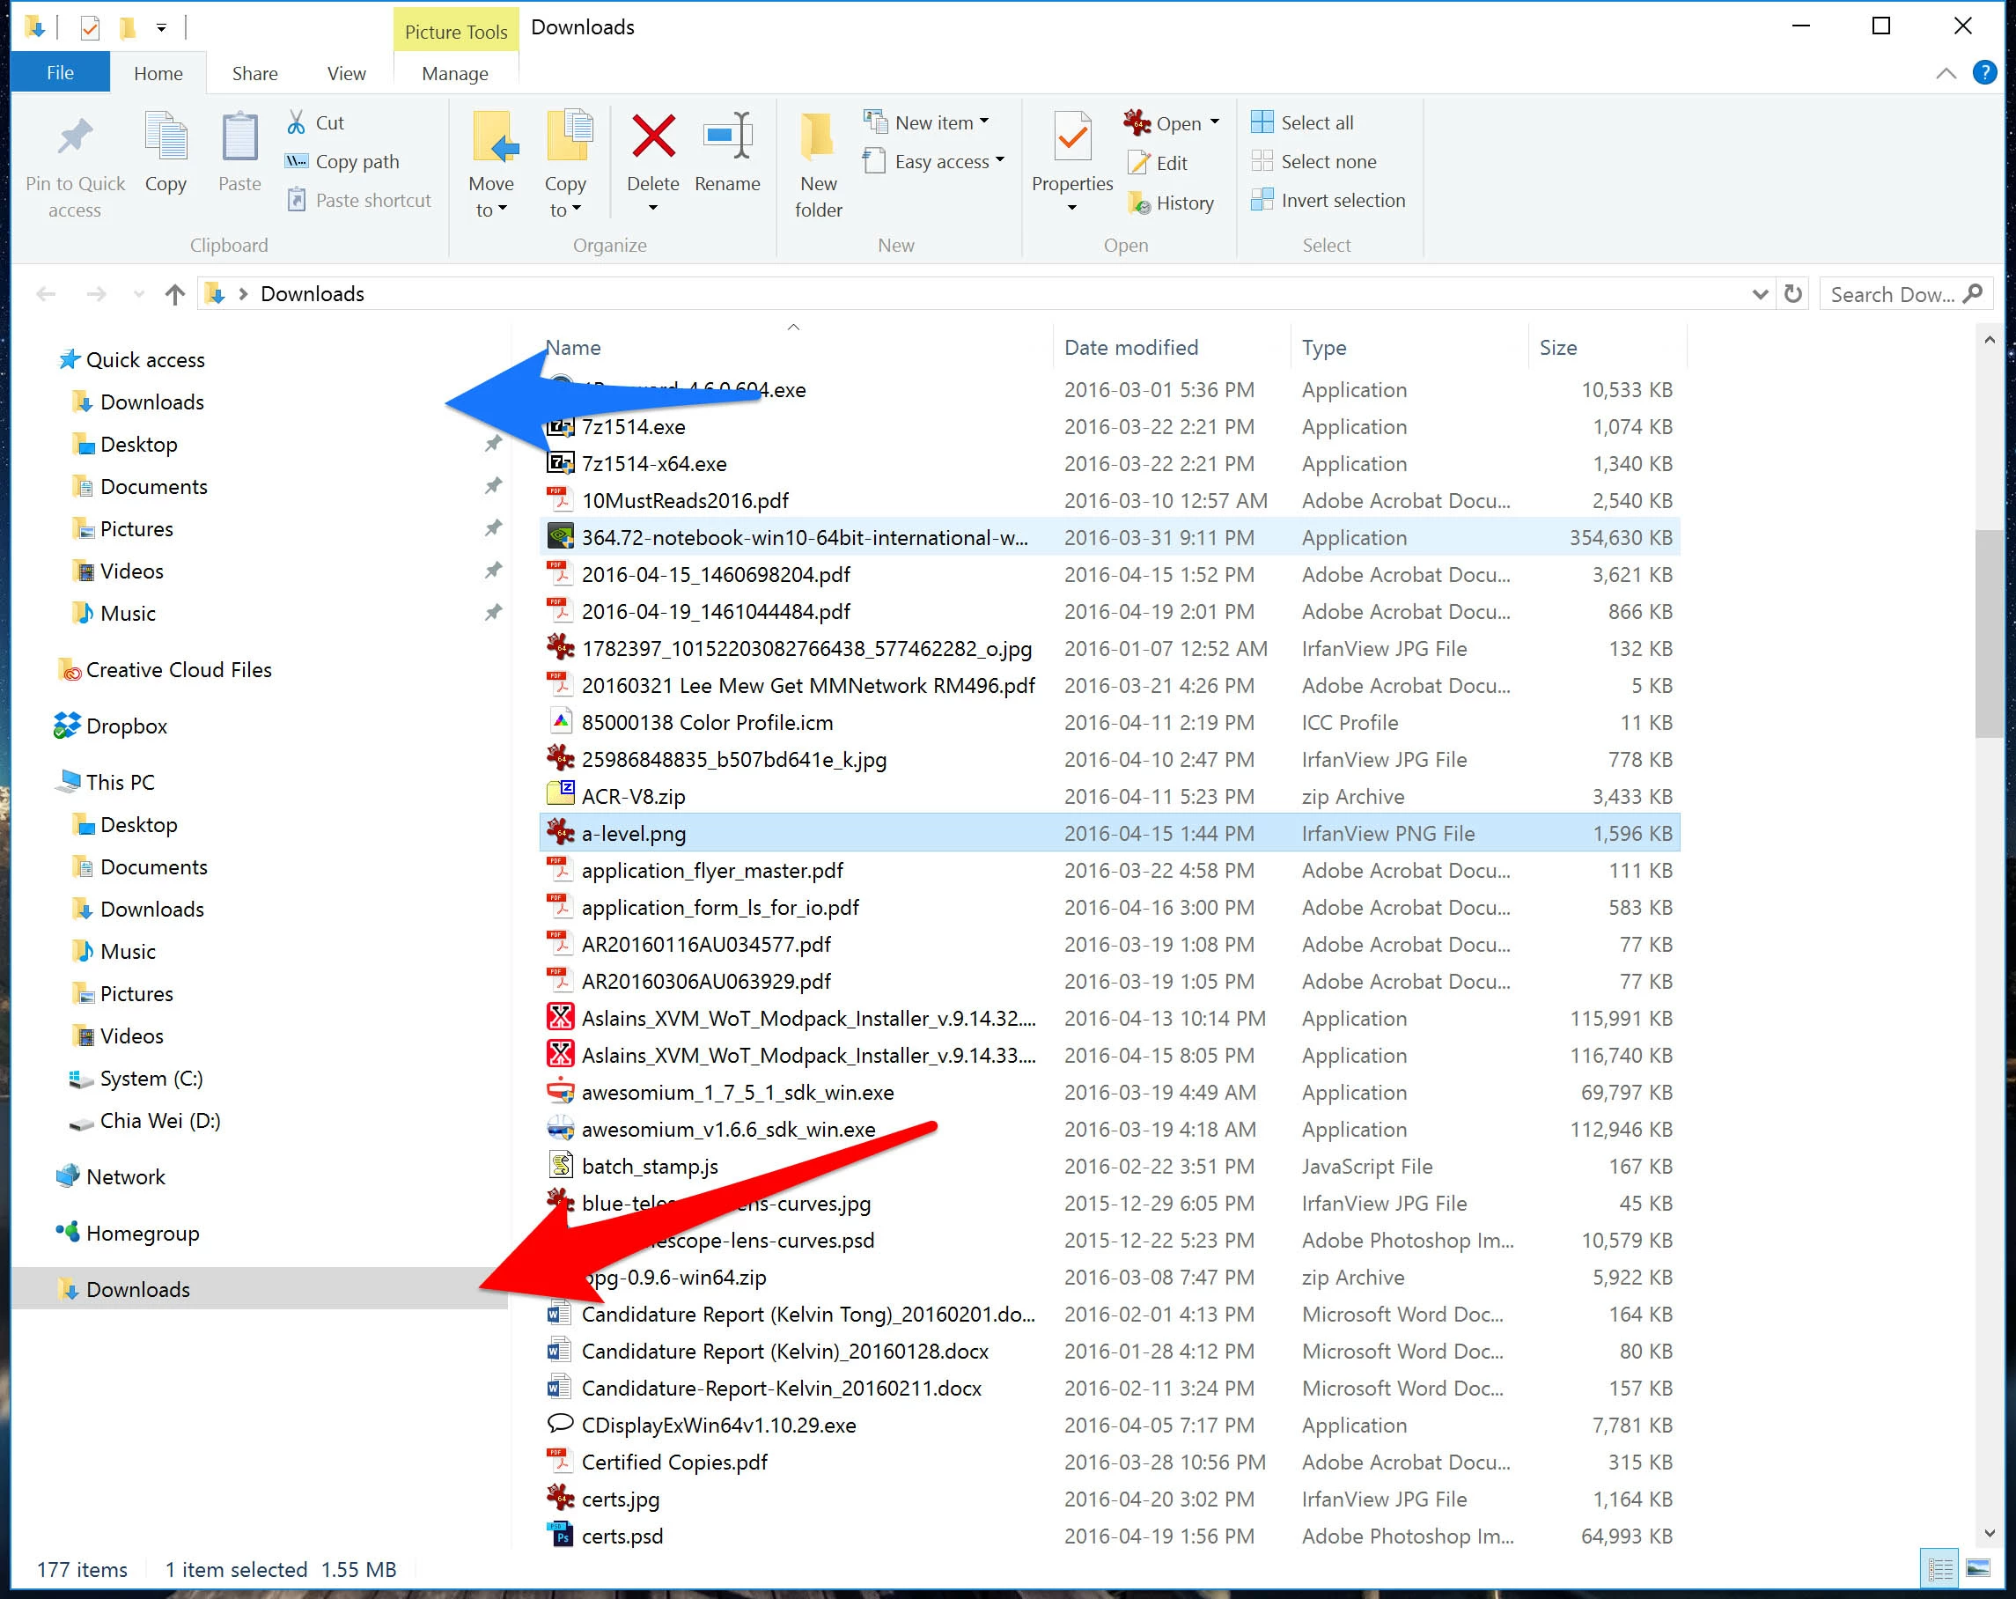Click the New folder icon

tap(817, 137)
